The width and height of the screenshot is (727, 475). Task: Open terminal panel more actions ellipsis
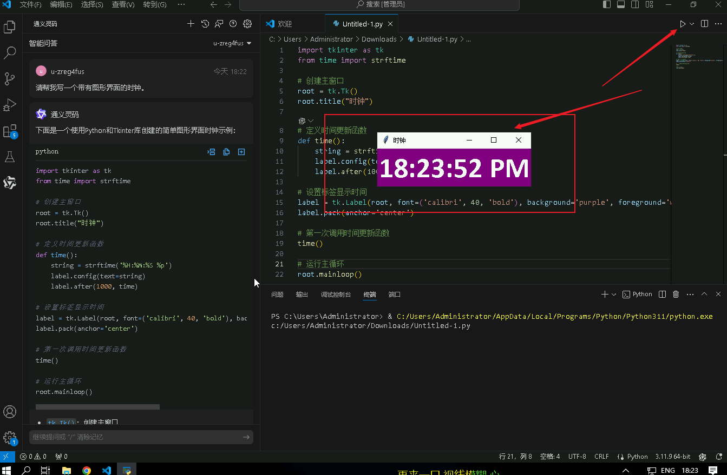pyautogui.click(x=690, y=295)
